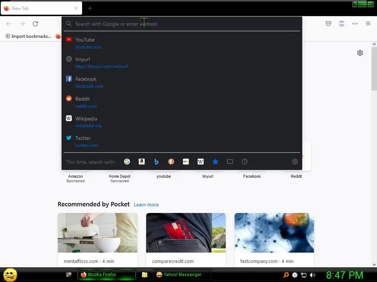The height and width of the screenshot is (282, 377).
Task: Select the DuckDuckGo search icon
Action: tap(171, 162)
